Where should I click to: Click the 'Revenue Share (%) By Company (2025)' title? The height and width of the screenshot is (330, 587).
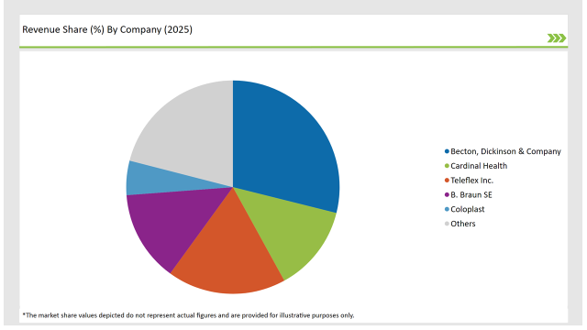click(107, 29)
